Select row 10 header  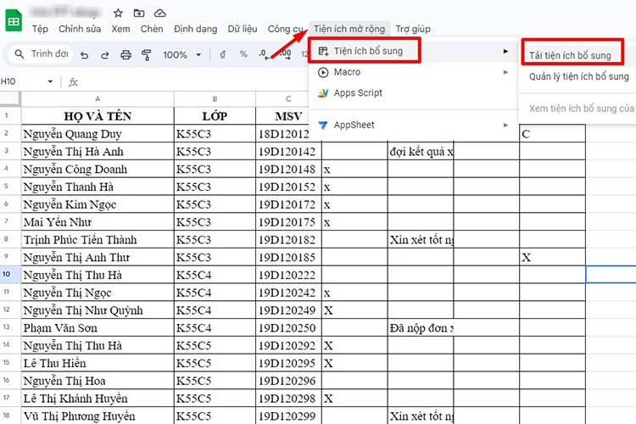point(9,274)
